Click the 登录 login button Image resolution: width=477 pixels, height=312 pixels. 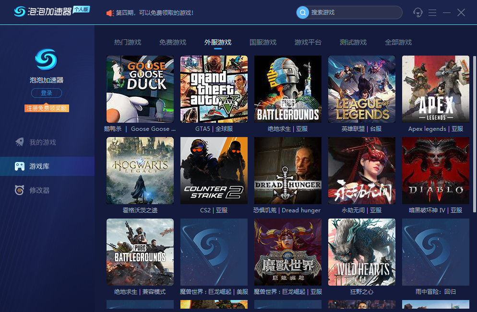pos(47,93)
